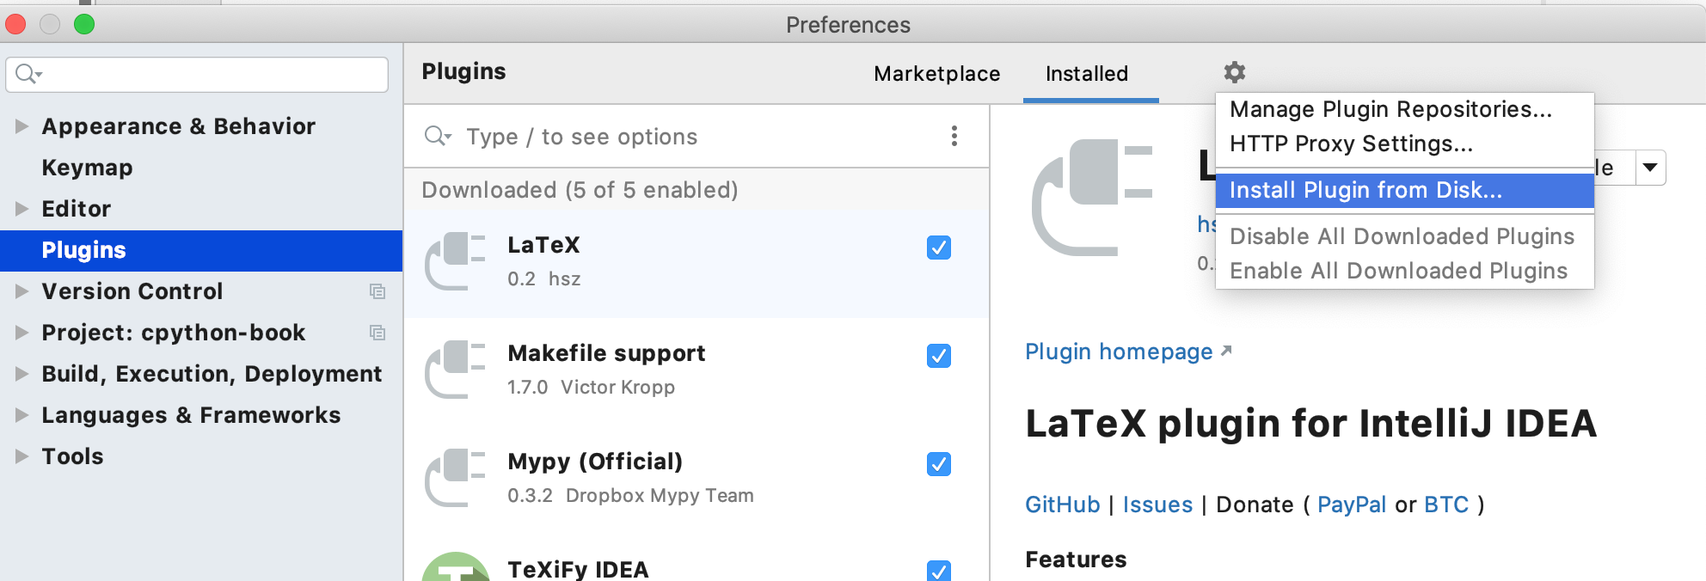Open the plugins gear settings icon
The image size is (1706, 581).
(1235, 72)
